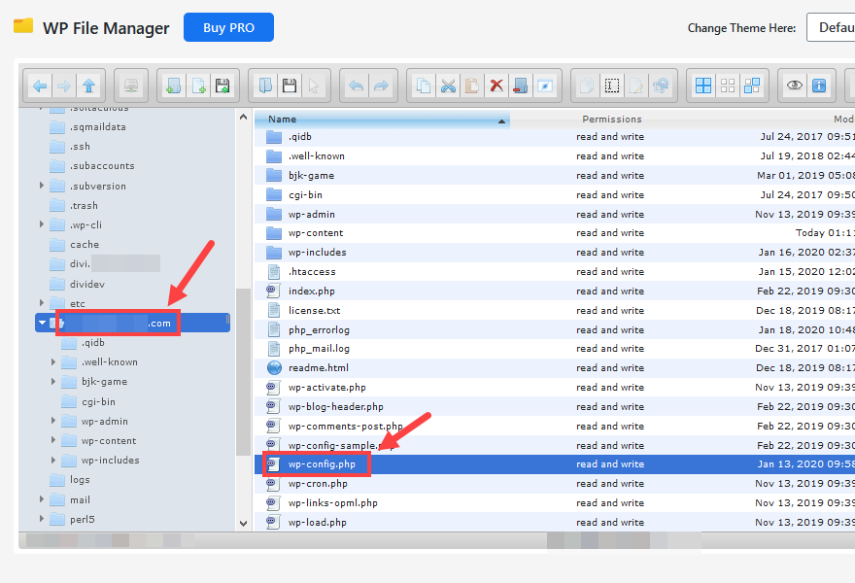Preview wp-config.php with the eye icon
Viewport: 855px width, 583px height.
click(793, 86)
